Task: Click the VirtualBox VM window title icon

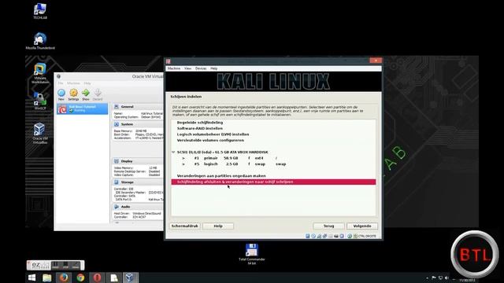Action: click(168, 61)
